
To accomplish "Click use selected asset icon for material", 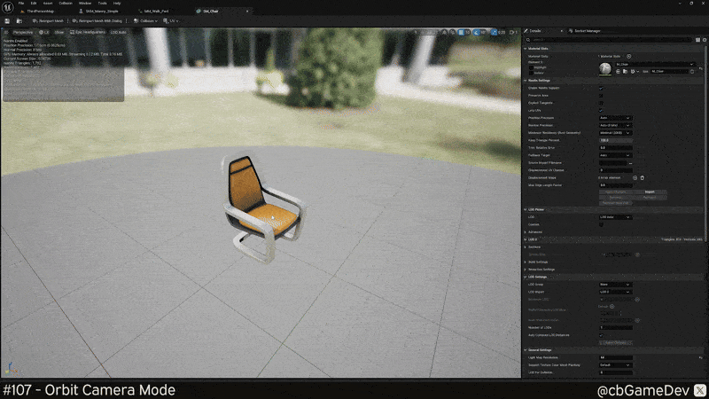I will coord(618,72).
